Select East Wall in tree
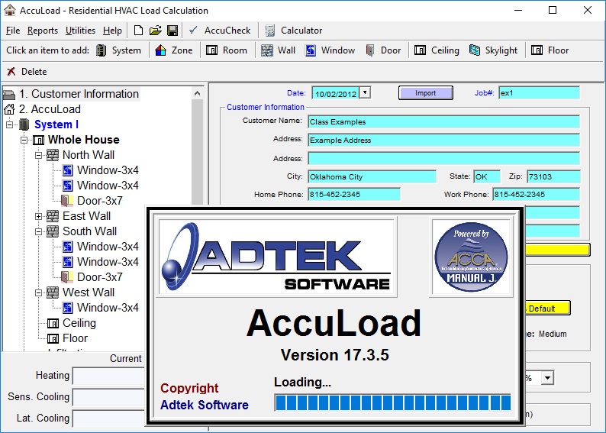Image resolution: width=606 pixels, height=433 pixels. pos(86,216)
